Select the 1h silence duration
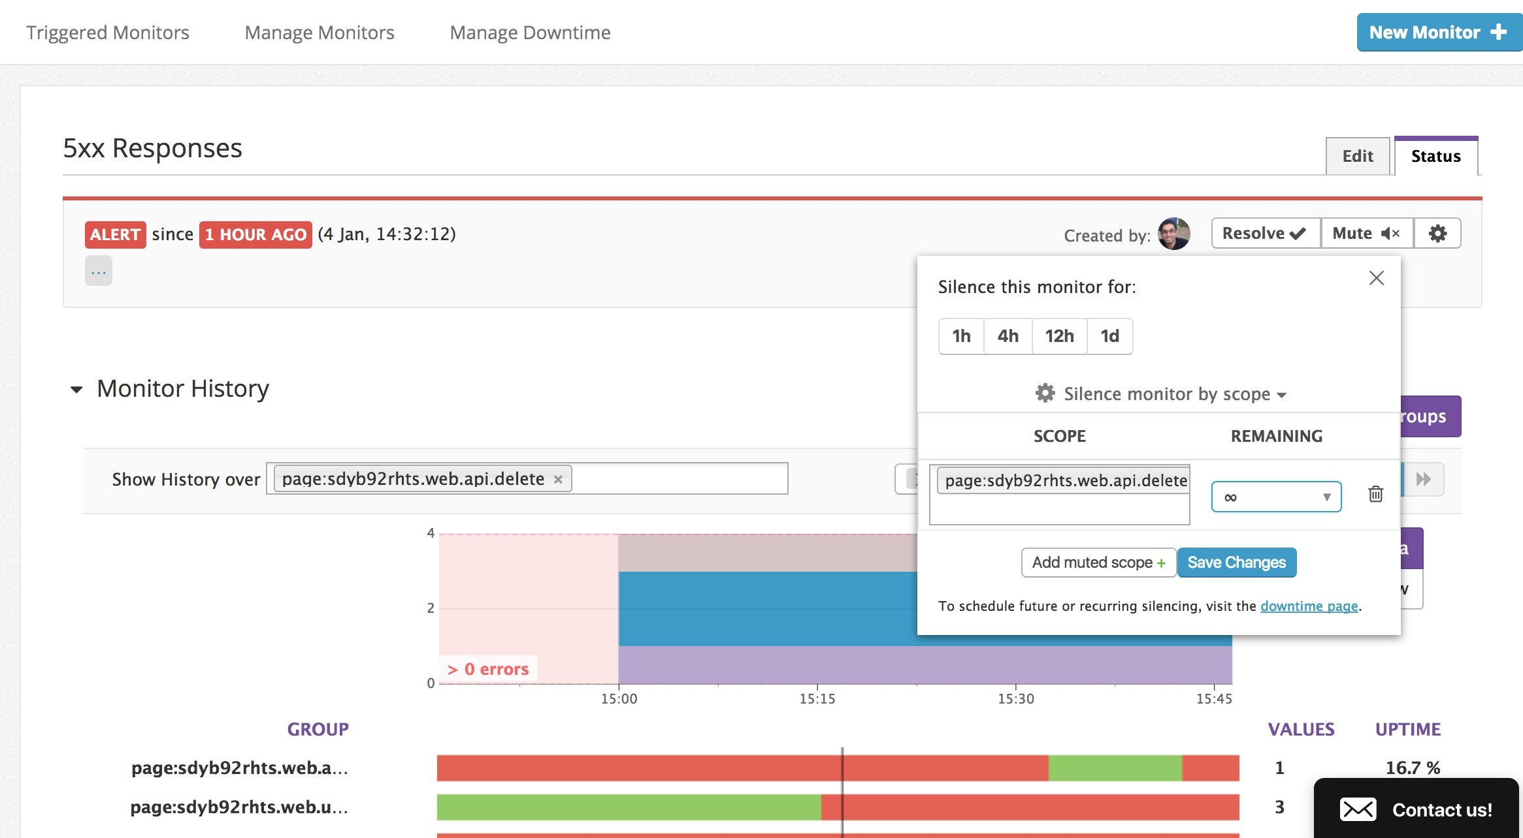Viewport: 1523px width, 838px height. point(961,336)
